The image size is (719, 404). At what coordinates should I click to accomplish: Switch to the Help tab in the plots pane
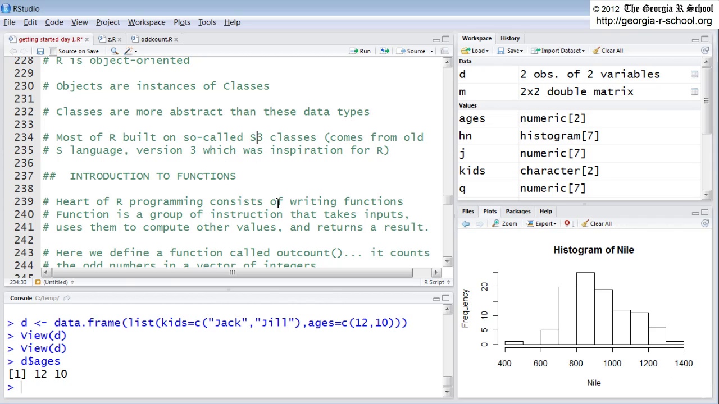point(545,212)
